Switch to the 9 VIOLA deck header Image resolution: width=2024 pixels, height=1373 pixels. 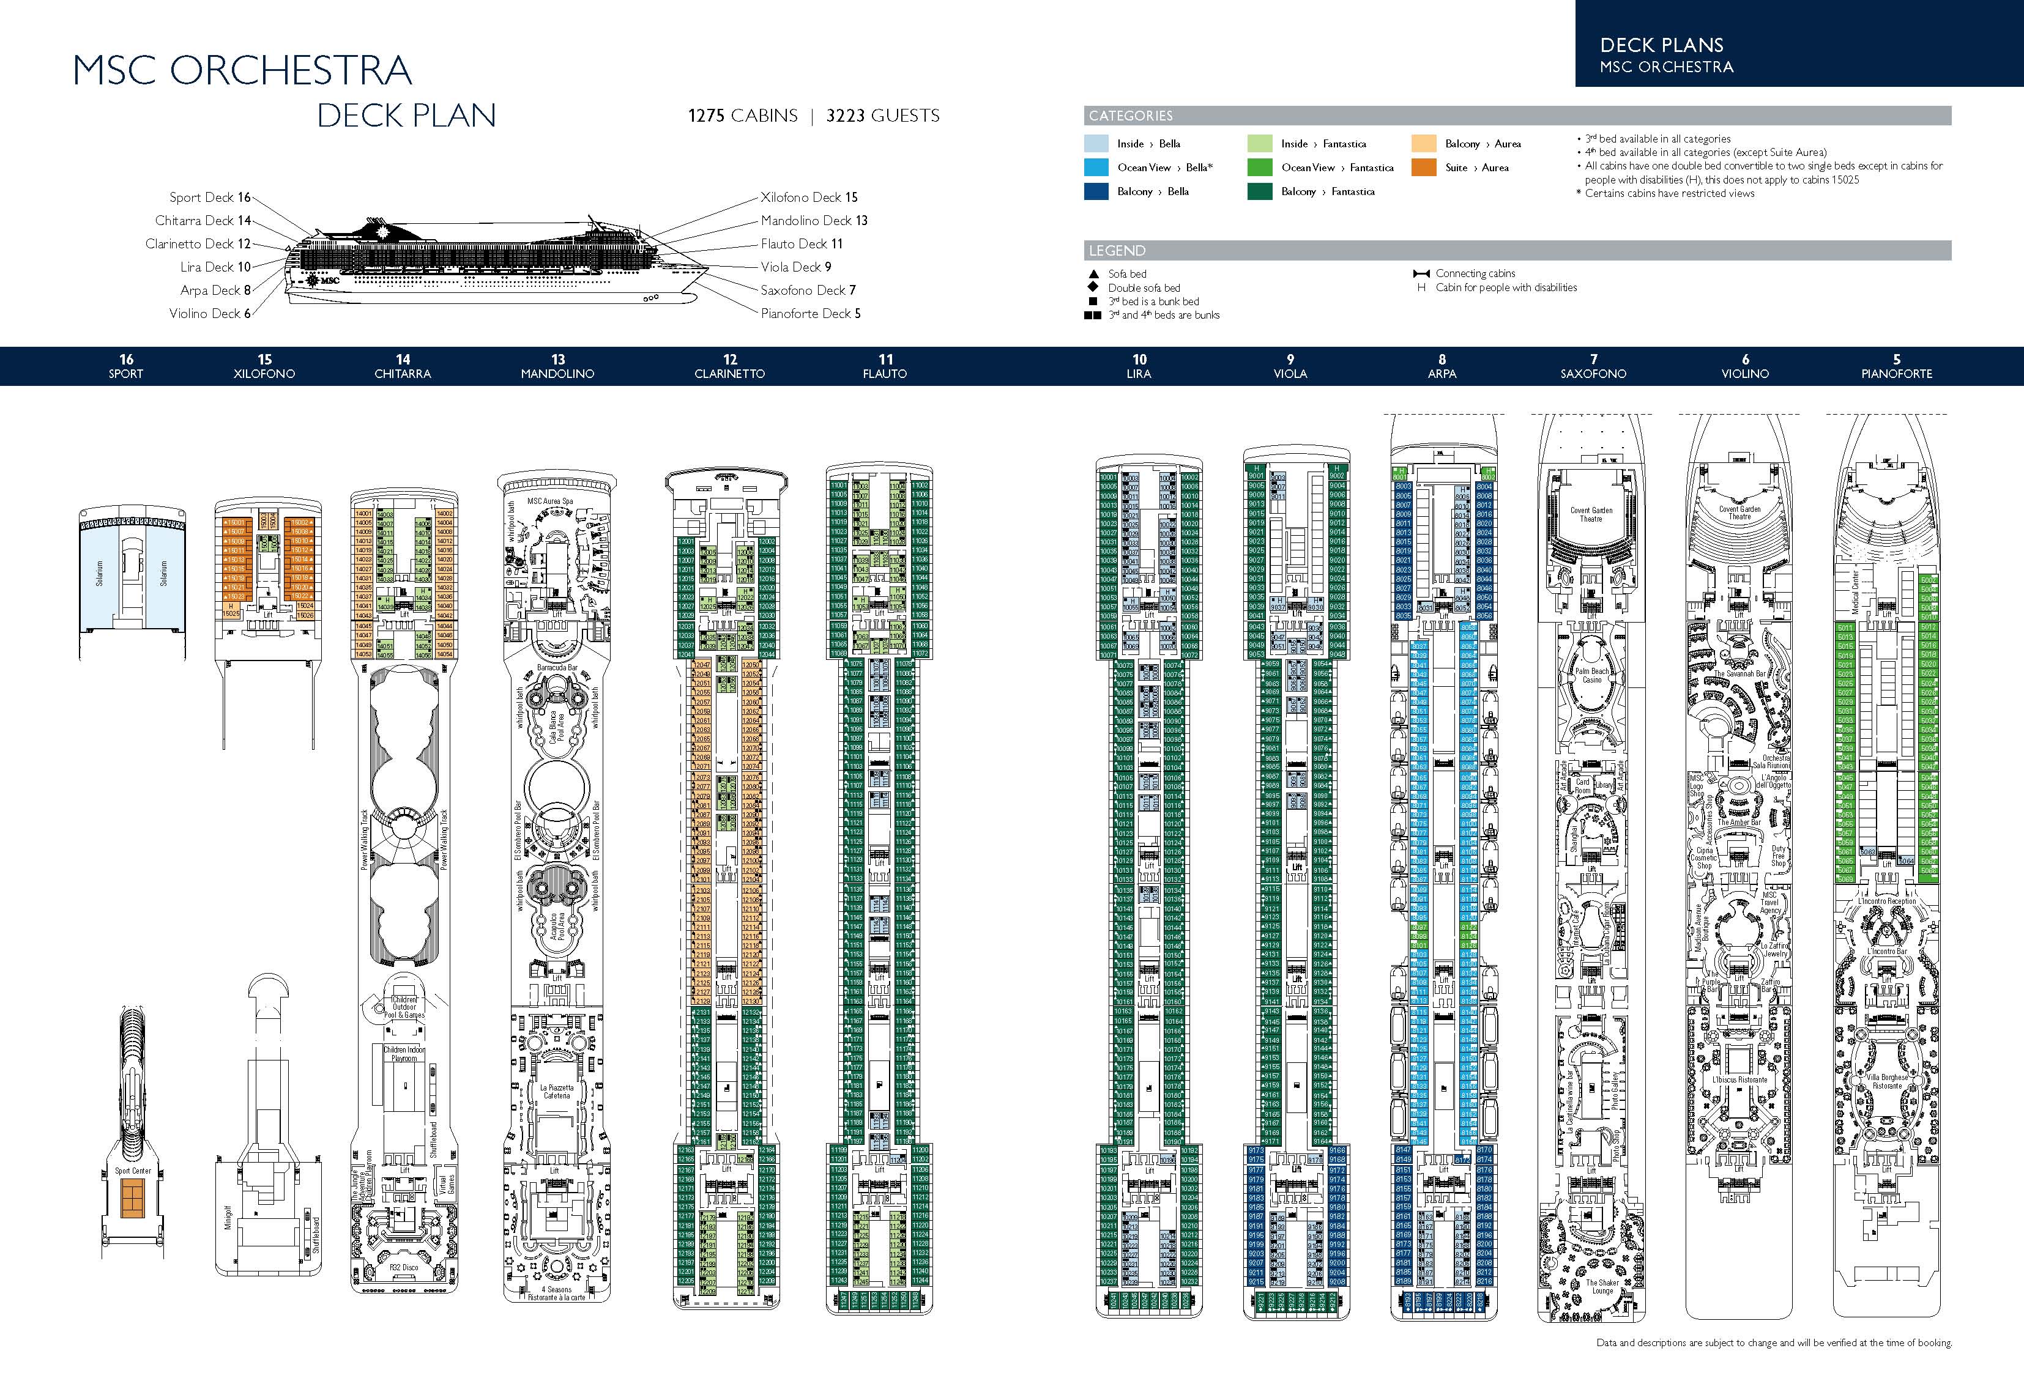[x=1290, y=366]
